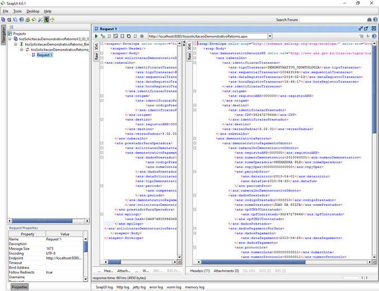379x291 pixels.
Task: Open the Tools menu
Action: point(17,11)
